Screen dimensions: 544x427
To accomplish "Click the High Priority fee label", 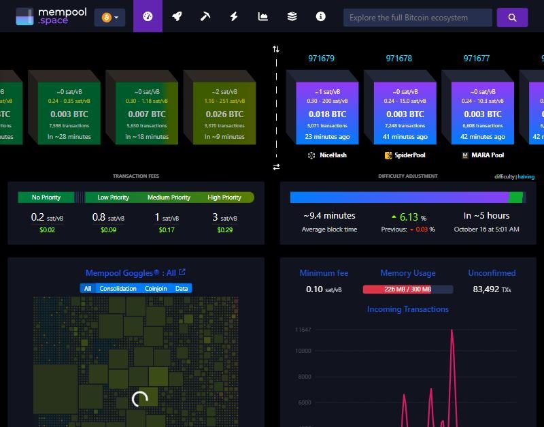I will [x=224, y=197].
